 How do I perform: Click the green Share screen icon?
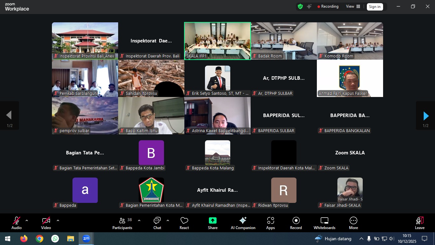click(x=213, y=220)
